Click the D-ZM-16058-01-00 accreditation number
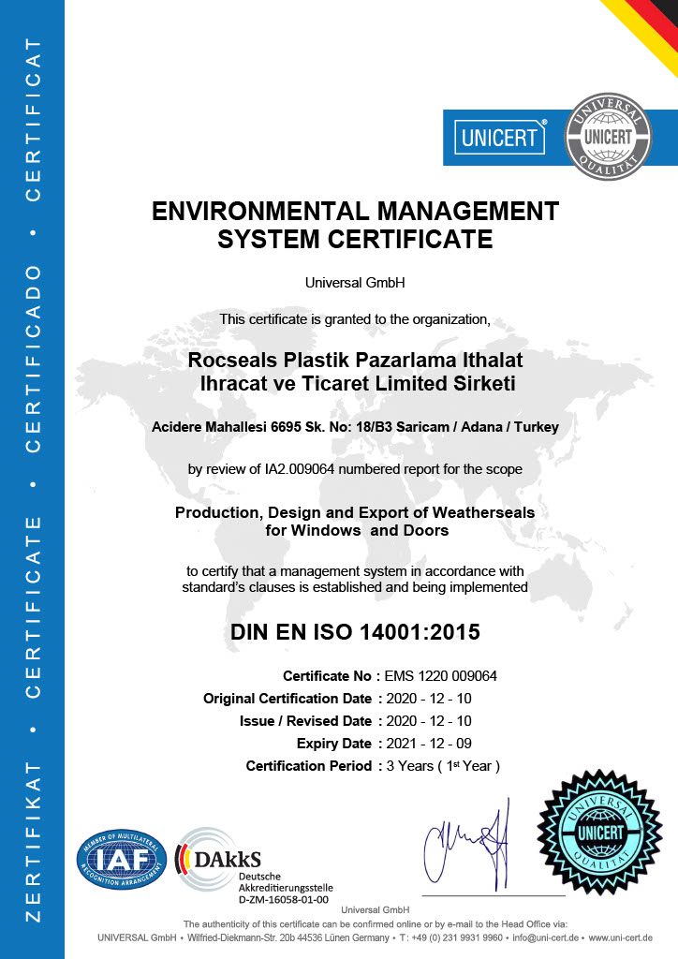Screen dimensions: 678x959 (284, 900)
